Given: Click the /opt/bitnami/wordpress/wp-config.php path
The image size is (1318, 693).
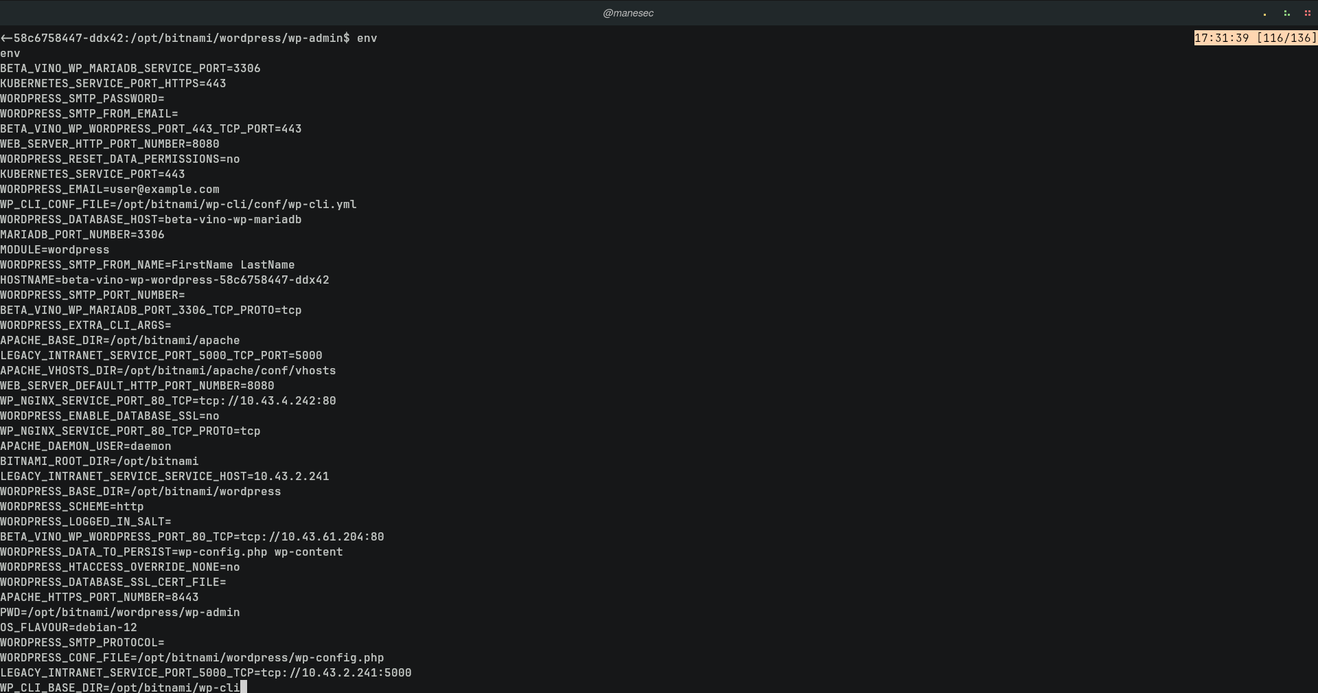Looking at the screenshot, I should click(x=257, y=658).
